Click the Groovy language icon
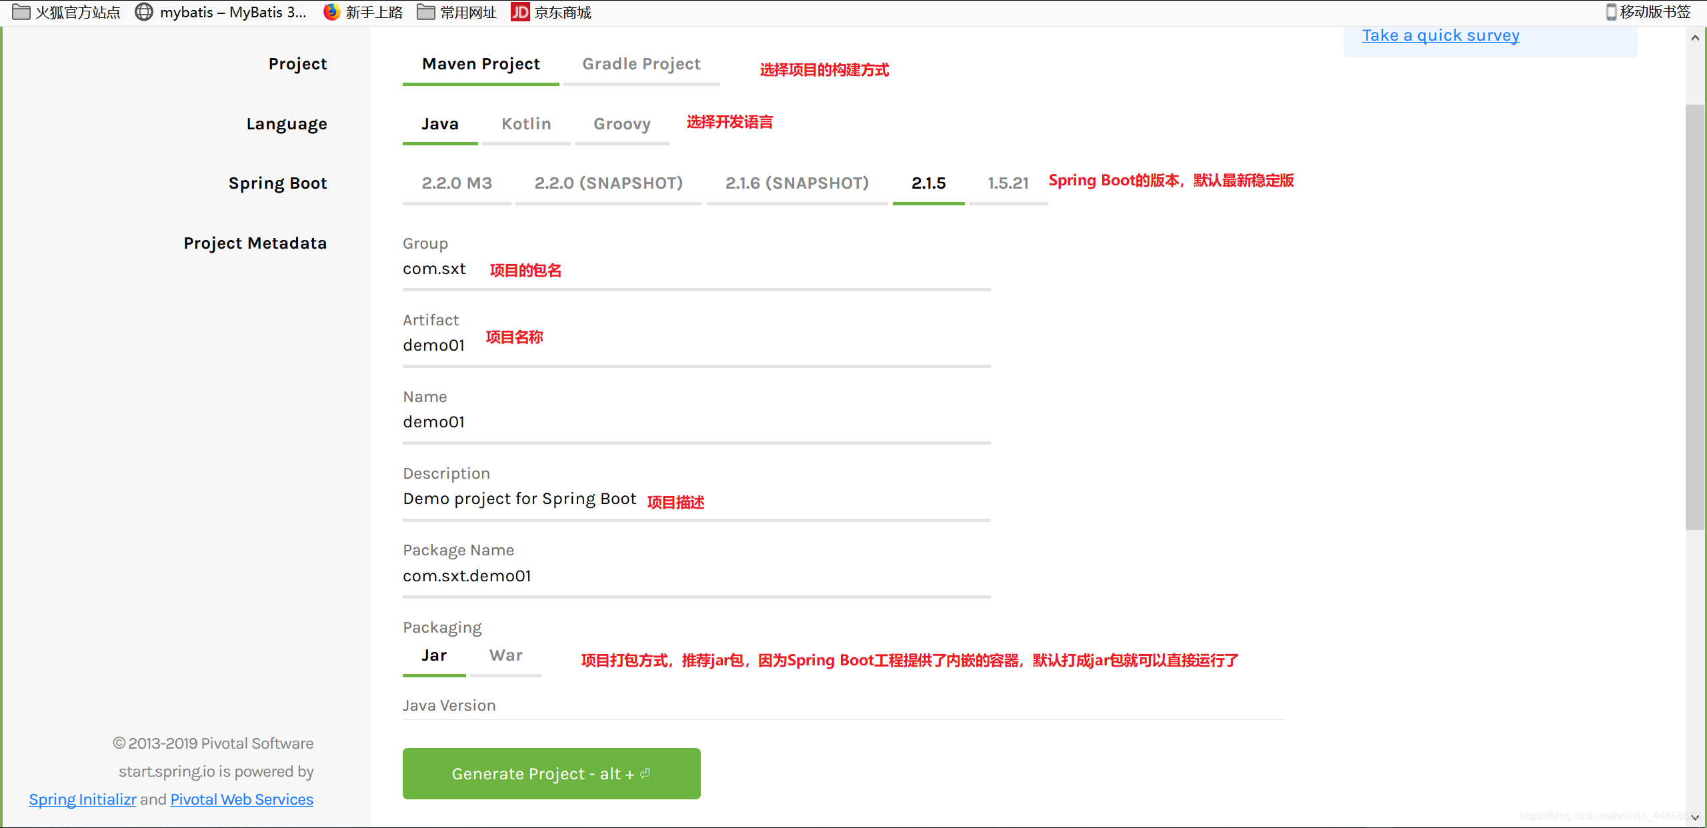The image size is (1707, 828). click(x=621, y=123)
